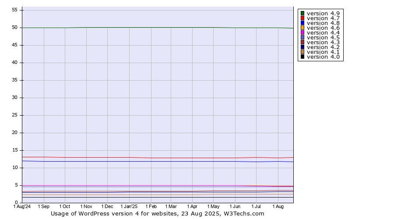Click the "1 May" x-axis label
The height and width of the screenshot is (219, 394).
[x=213, y=206]
